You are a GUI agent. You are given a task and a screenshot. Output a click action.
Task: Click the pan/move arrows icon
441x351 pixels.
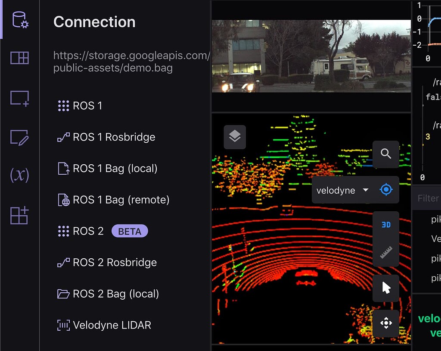[386, 323]
